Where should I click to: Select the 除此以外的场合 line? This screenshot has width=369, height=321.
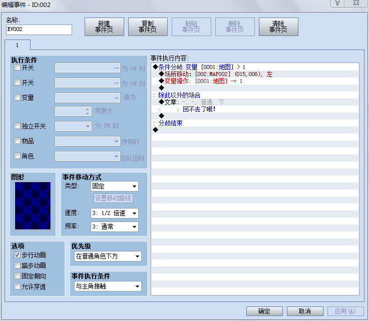point(255,95)
